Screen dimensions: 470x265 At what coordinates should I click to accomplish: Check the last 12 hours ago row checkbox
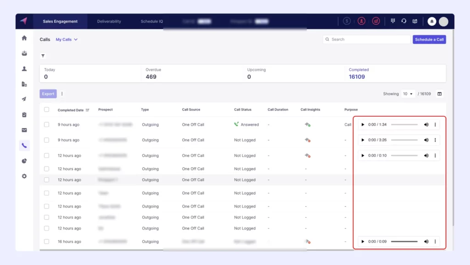(46, 228)
